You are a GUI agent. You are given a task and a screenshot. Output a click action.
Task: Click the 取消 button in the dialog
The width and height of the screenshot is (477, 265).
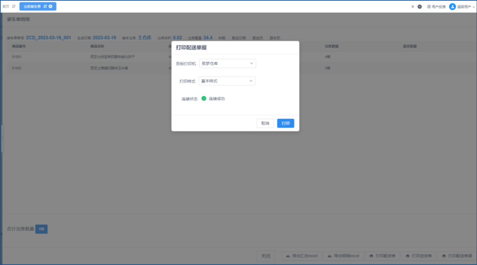tap(265, 123)
